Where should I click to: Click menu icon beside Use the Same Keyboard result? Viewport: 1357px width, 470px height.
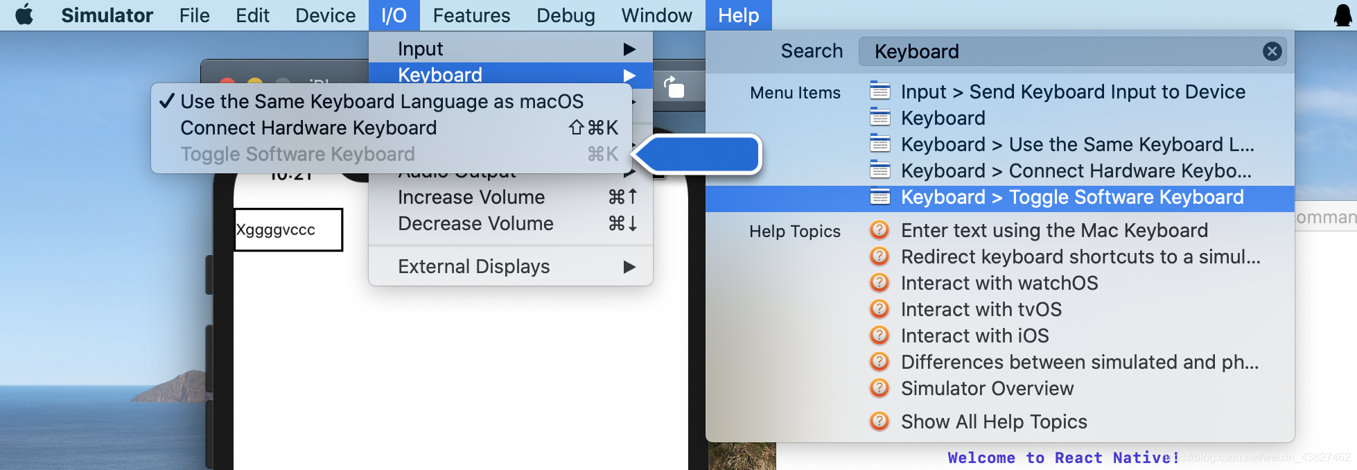point(879,144)
